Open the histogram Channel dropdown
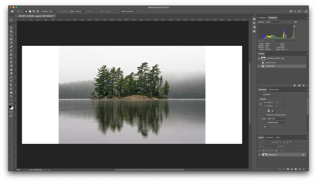The image size is (317, 182). click(273, 22)
